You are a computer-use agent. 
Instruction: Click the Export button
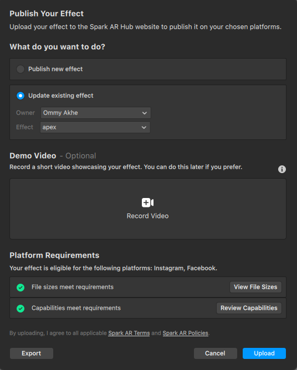(32, 353)
